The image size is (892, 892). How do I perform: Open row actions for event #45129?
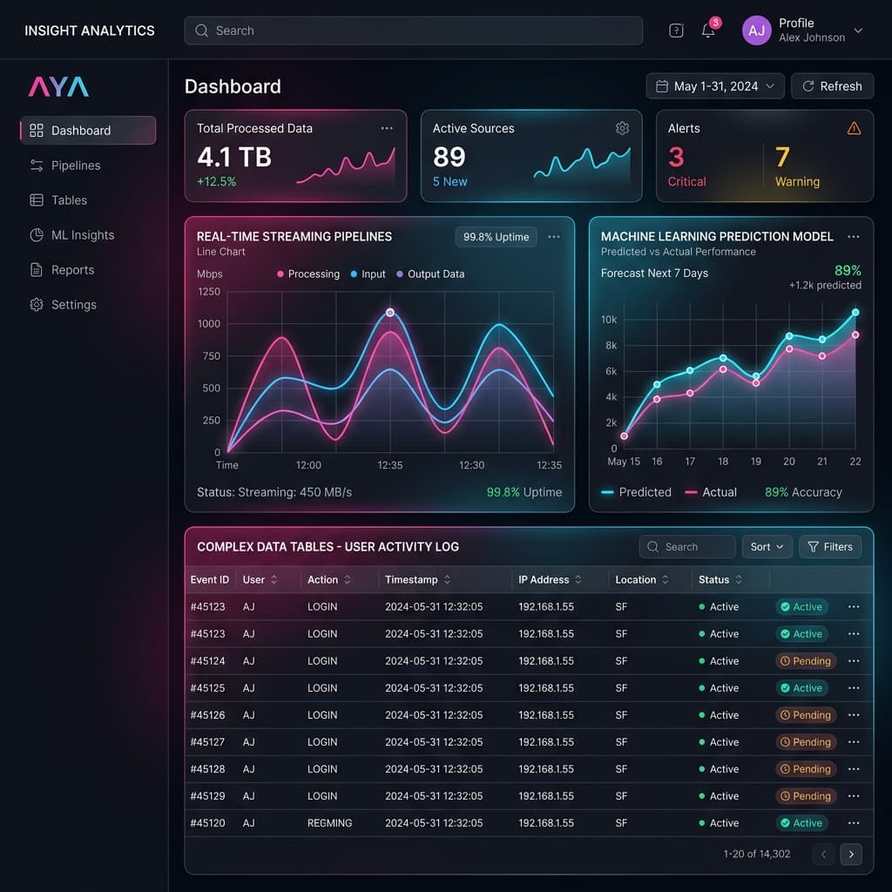pos(854,796)
